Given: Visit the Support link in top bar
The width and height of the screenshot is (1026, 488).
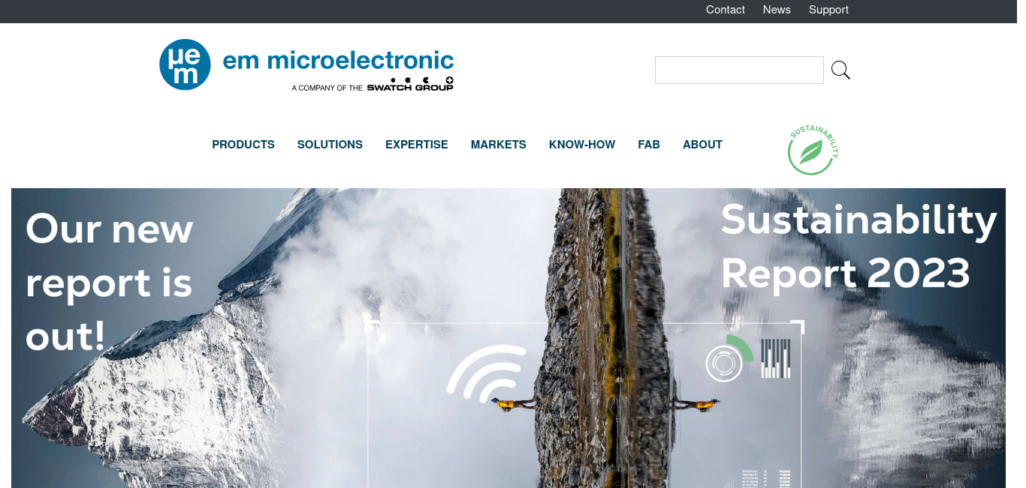Looking at the screenshot, I should [828, 10].
